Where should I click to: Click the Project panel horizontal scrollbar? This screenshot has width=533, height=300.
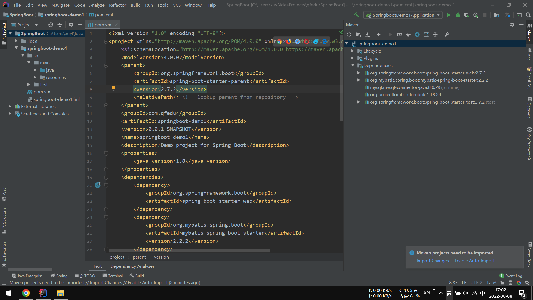[30, 269]
